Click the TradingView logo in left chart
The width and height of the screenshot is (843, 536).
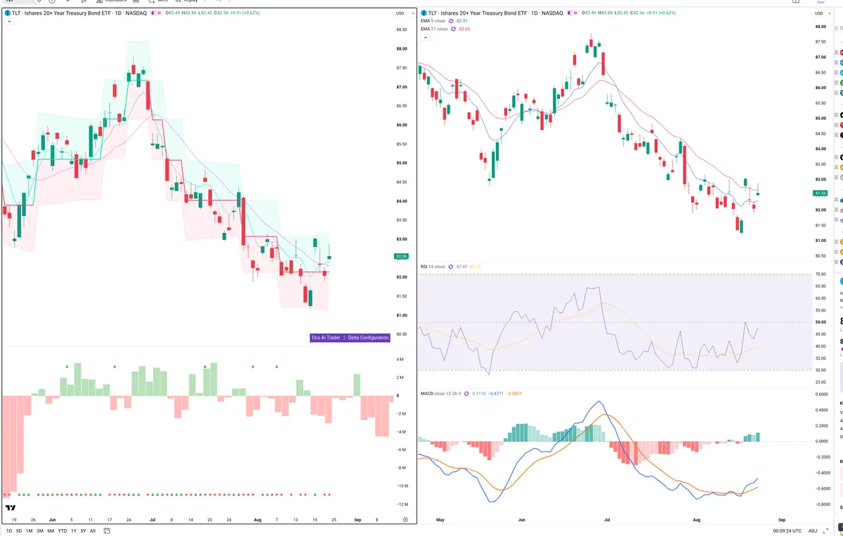pos(11,507)
